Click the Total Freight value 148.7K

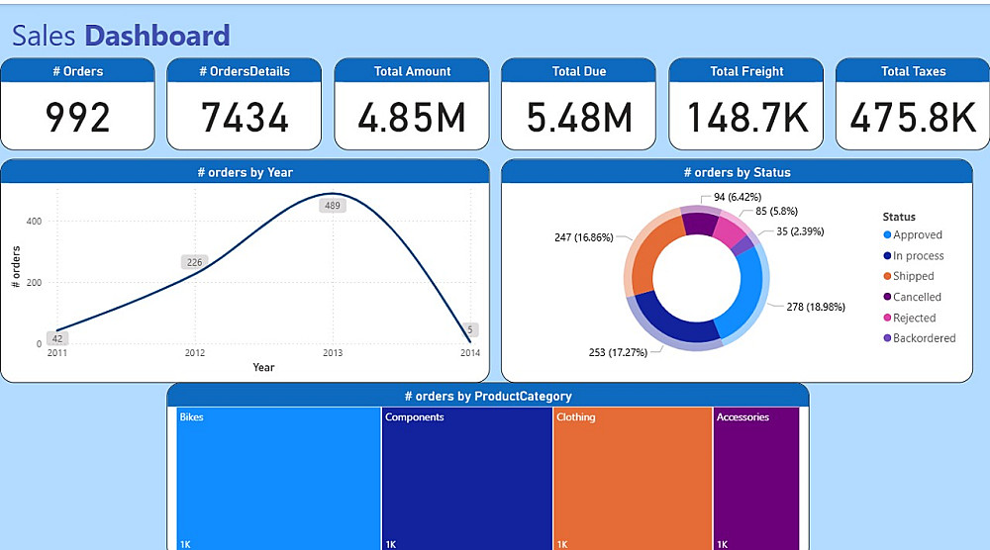point(746,118)
